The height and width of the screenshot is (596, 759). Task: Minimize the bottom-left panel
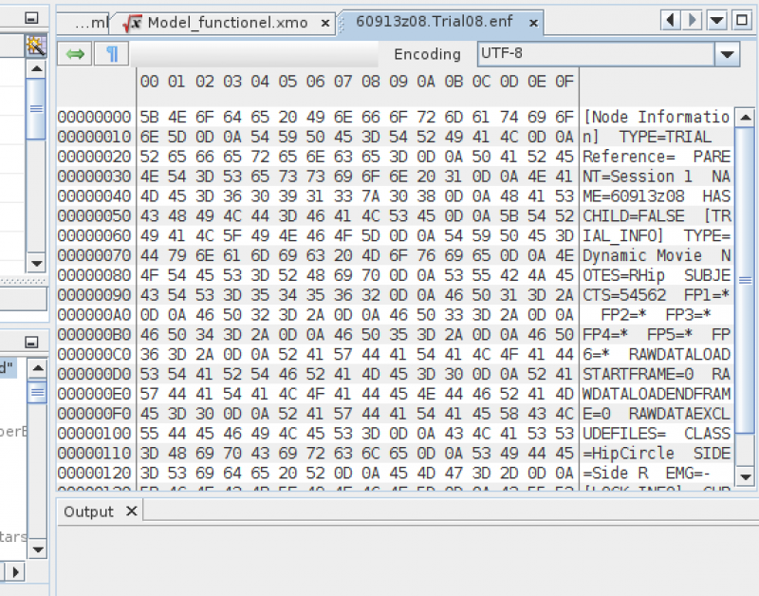point(31,342)
